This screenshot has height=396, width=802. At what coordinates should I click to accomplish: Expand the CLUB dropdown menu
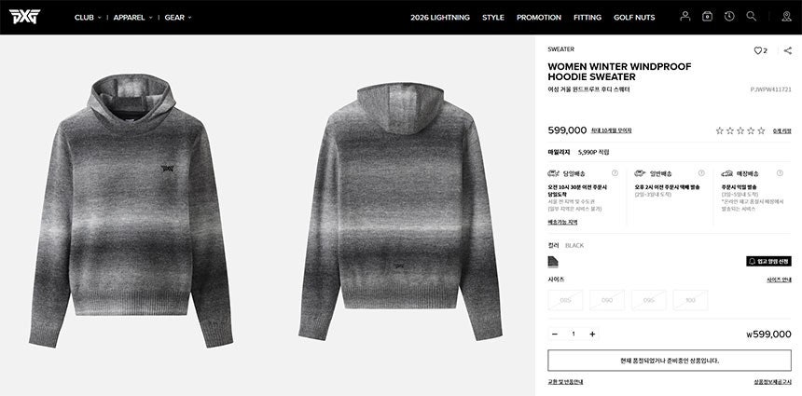(x=88, y=18)
